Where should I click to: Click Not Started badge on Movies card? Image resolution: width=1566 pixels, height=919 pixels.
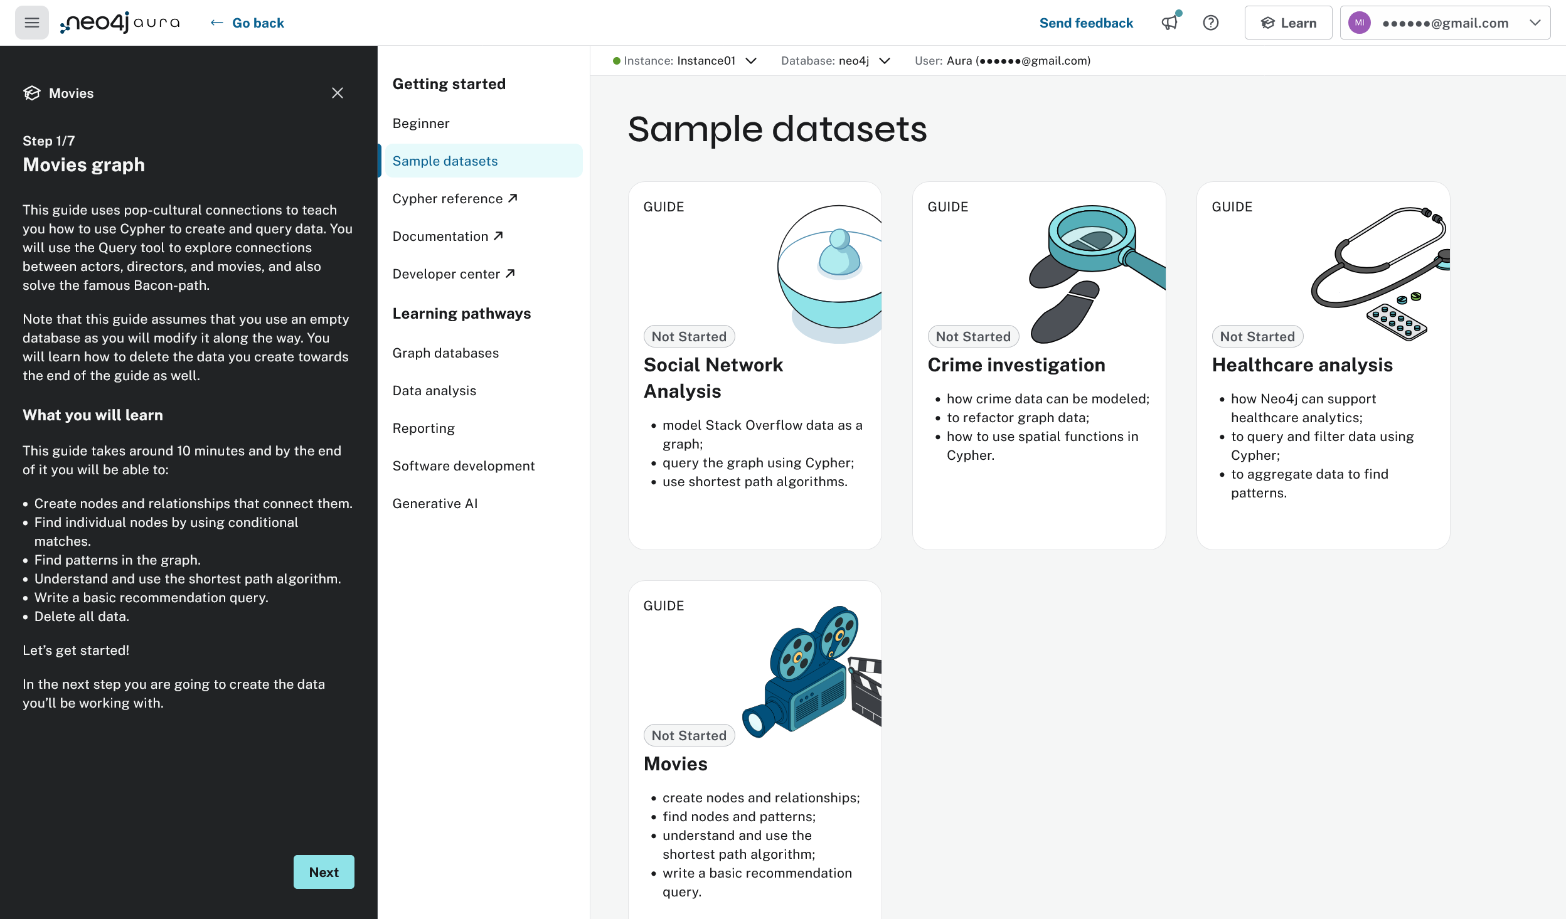point(689,736)
